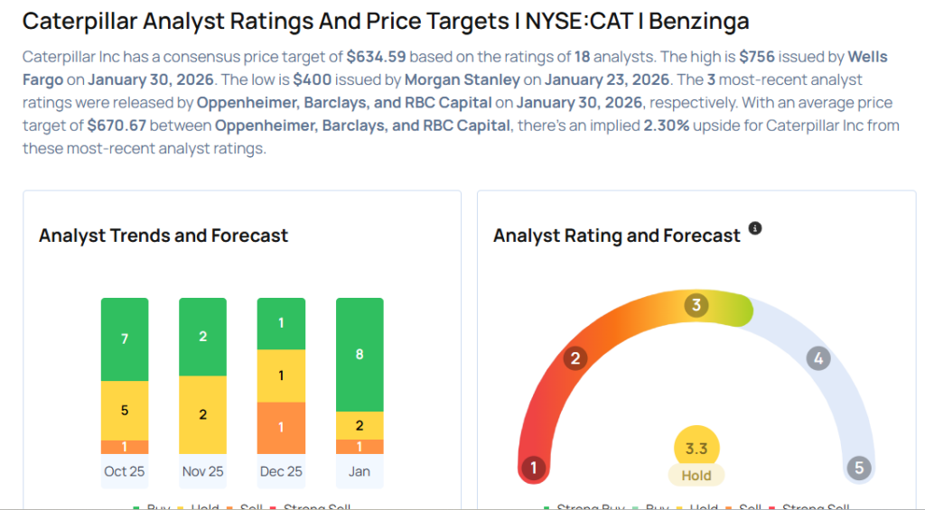
Task: Click the page title heading text
Action: [384, 21]
